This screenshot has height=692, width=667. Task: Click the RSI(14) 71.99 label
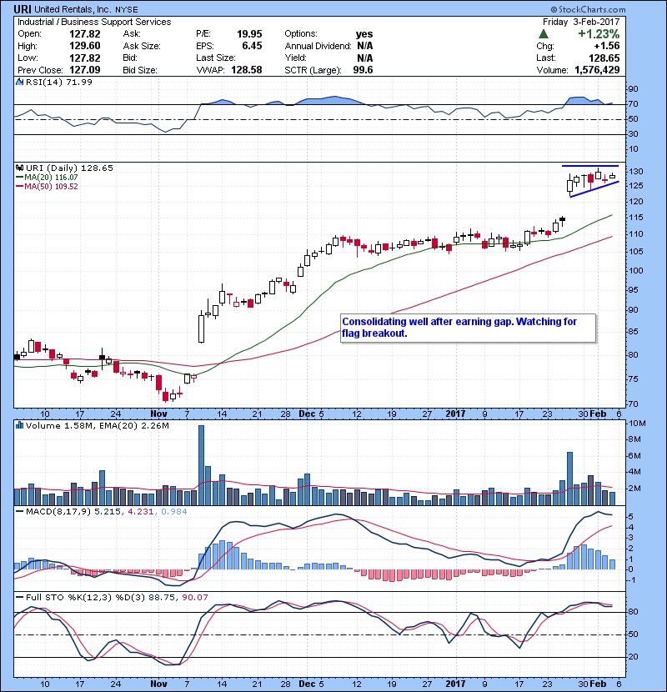pyautogui.click(x=59, y=82)
